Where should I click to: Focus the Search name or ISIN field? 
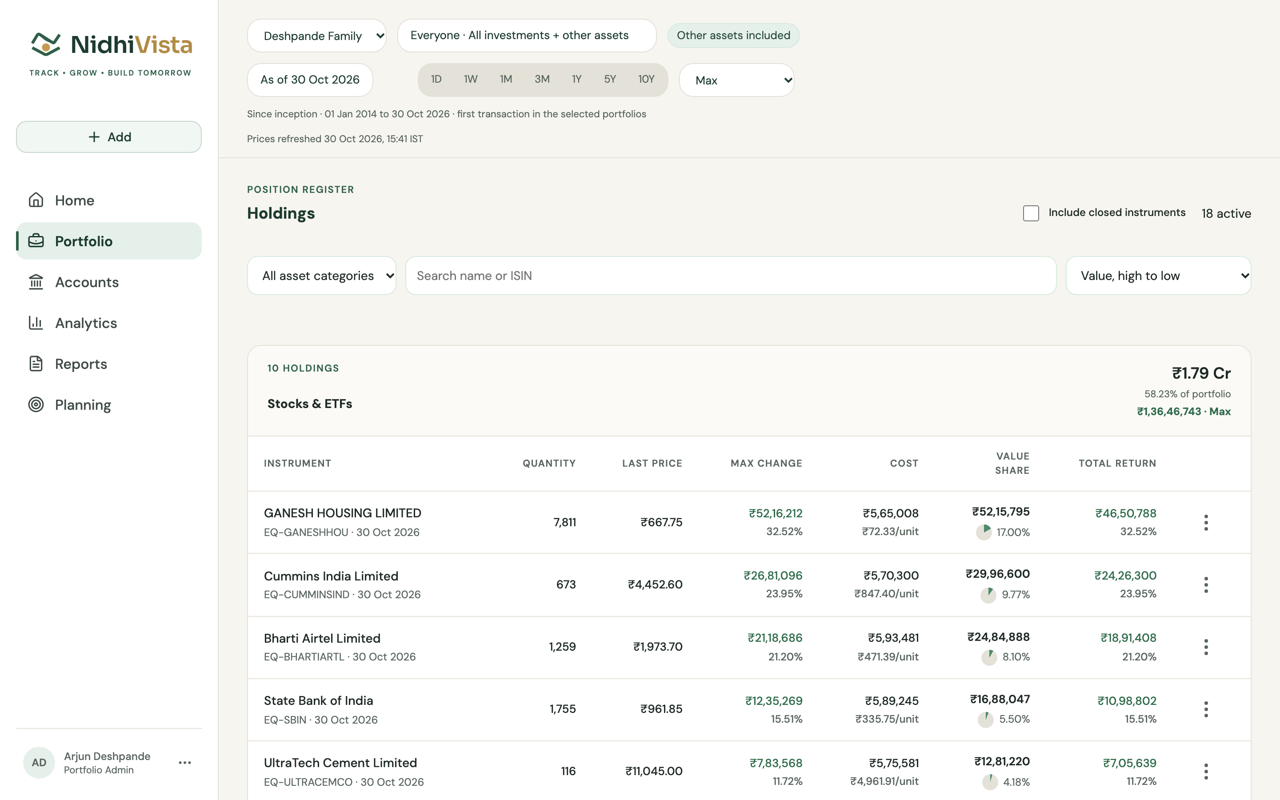[731, 276]
